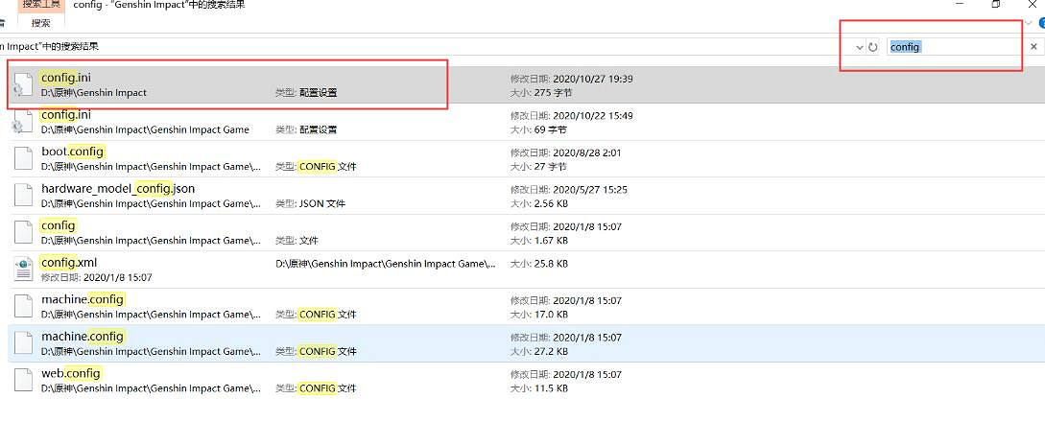Select the hardware_model_config.json file name
Viewport: 1045px width, 422px height.
(117, 189)
